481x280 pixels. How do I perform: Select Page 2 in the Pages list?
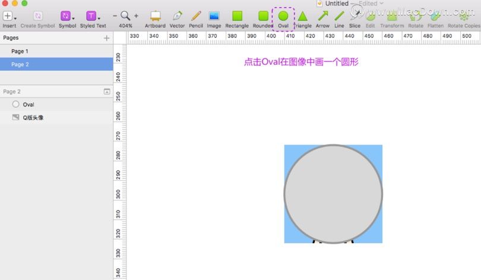coord(56,64)
